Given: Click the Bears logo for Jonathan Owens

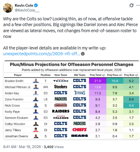Looking at the screenshot, I should point(79,136).
